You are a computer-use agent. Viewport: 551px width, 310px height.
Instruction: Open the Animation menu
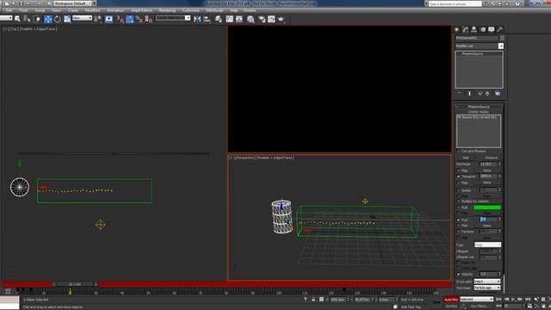pyautogui.click(x=115, y=10)
